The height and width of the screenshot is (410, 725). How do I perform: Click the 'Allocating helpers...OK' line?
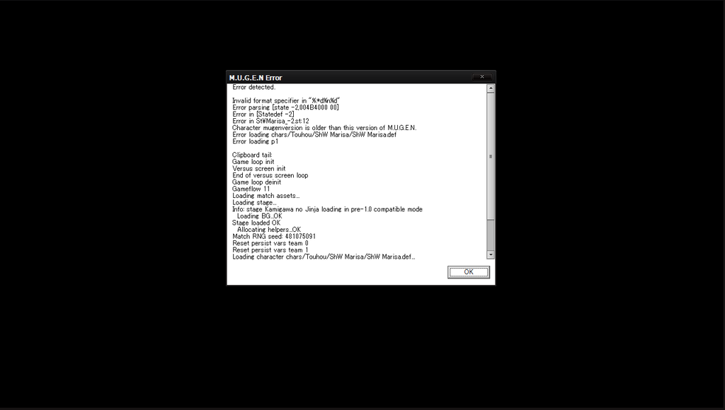tap(268, 230)
